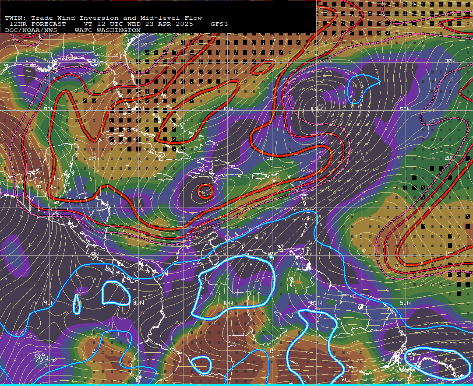This screenshot has width=473, height=386.
Task: Click the "50W" label on the 25N gridline
Action: pyautogui.click(x=405, y=109)
